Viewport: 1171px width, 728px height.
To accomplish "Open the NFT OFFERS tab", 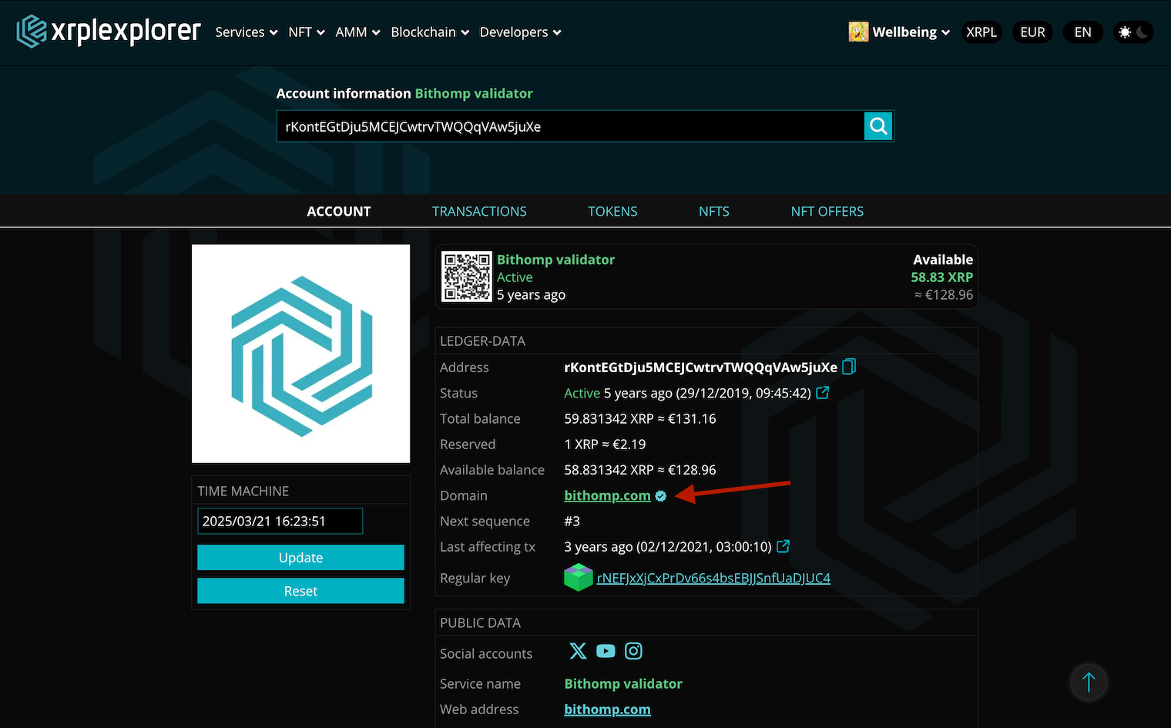I will pos(827,210).
